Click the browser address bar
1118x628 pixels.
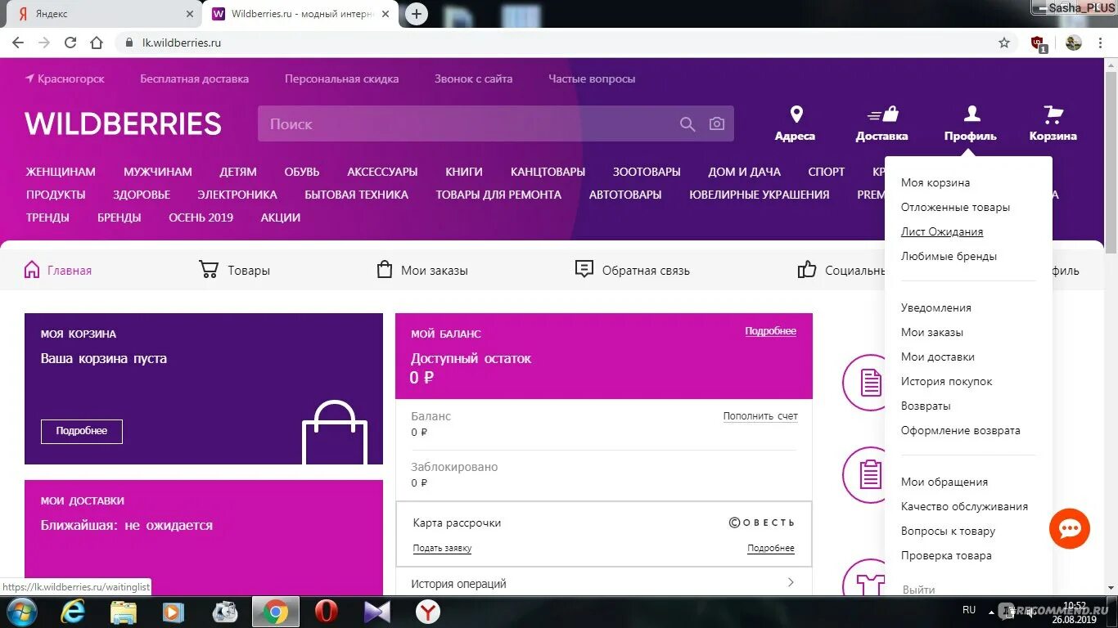pos(565,43)
